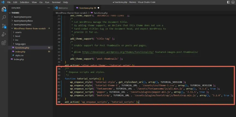This screenshot has height=117, width=236.
Task: Click WordPress-theme-from-scratch breadcrumb segment
Action: pos(71,13)
